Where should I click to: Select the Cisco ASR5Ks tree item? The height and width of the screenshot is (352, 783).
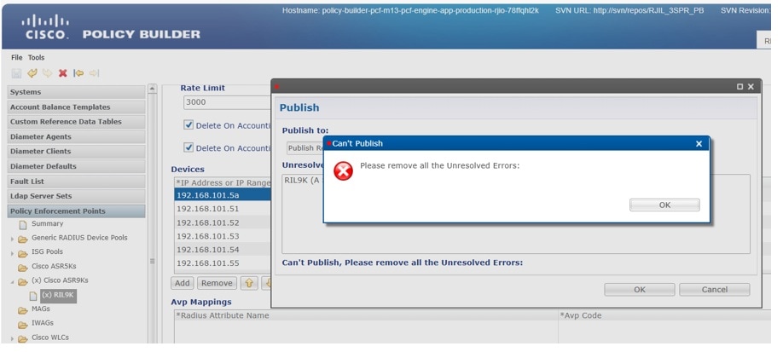coord(54,266)
